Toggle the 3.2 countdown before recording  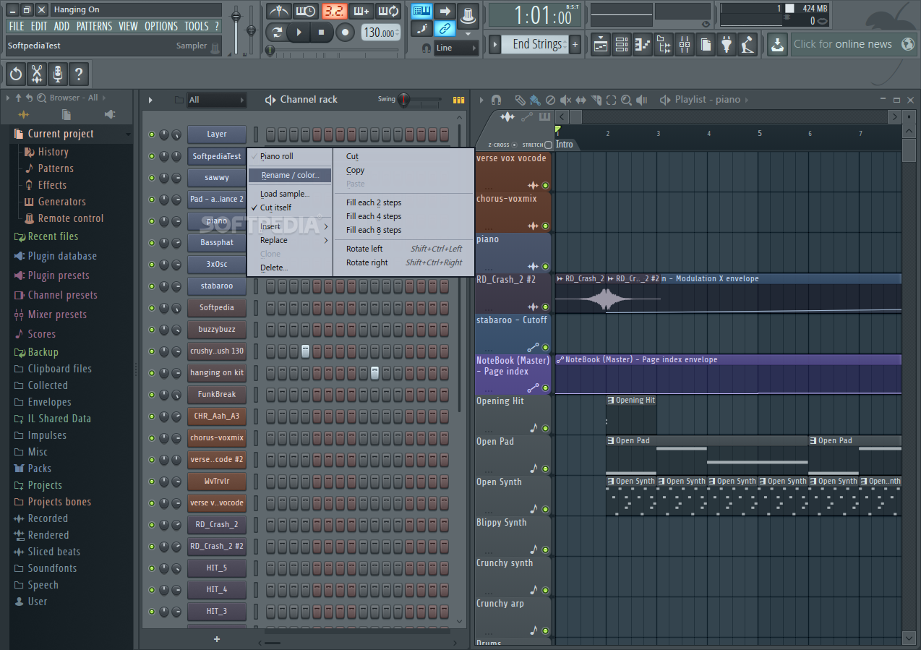(334, 12)
